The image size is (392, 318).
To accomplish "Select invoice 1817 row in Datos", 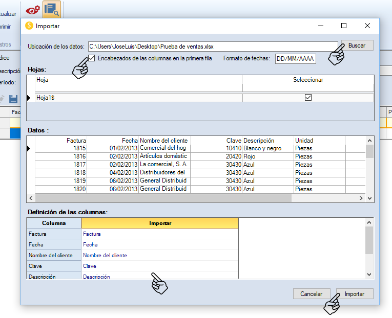I will coord(79,165).
